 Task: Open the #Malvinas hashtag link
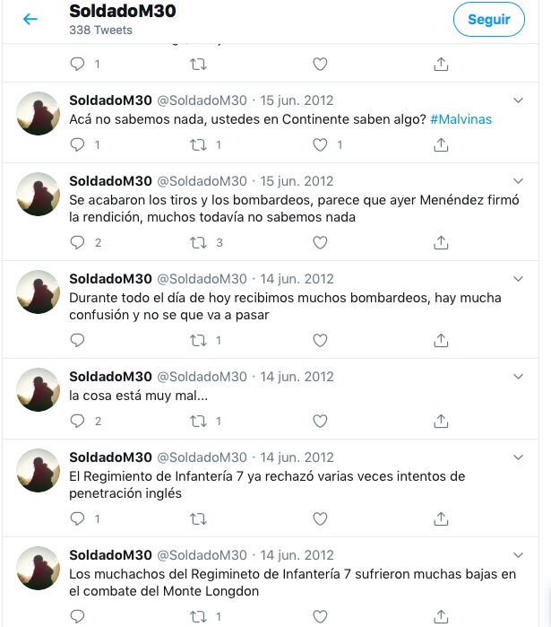pos(461,119)
